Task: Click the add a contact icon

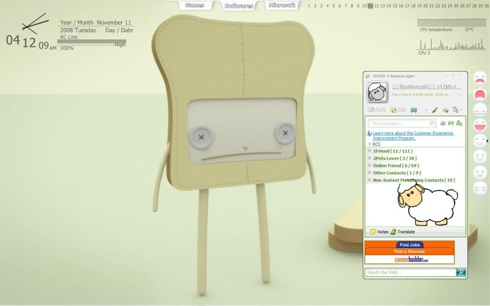Action: pyautogui.click(x=459, y=123)
